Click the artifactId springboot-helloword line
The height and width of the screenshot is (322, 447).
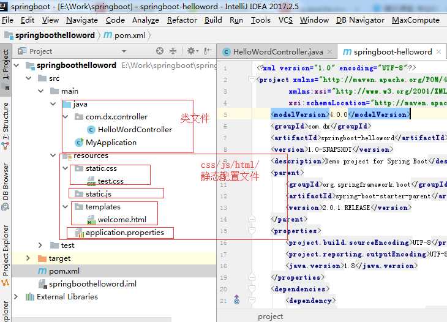pos(358,138)
